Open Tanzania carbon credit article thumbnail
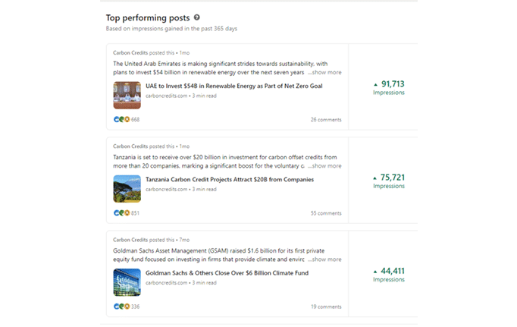This screenshot has width=517, height=327. 127,188
